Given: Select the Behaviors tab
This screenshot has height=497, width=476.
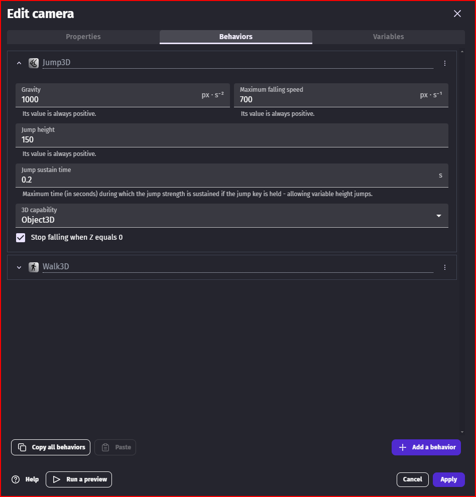Looking at the screenshot, I should click(x=236, y=37).
